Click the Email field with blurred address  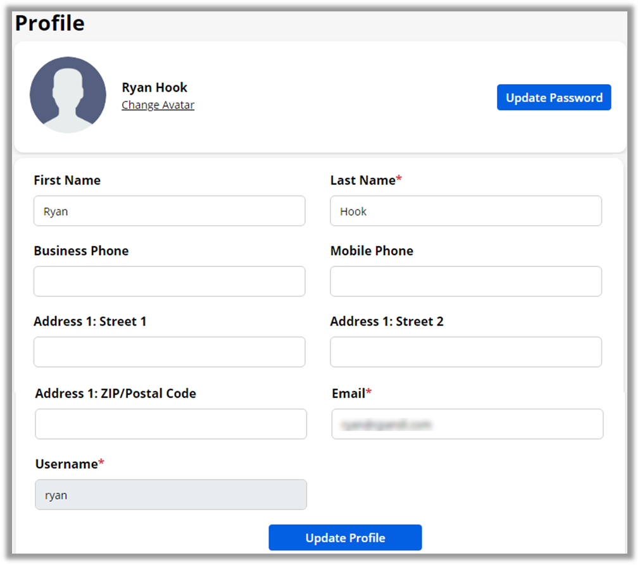[467, 424]
